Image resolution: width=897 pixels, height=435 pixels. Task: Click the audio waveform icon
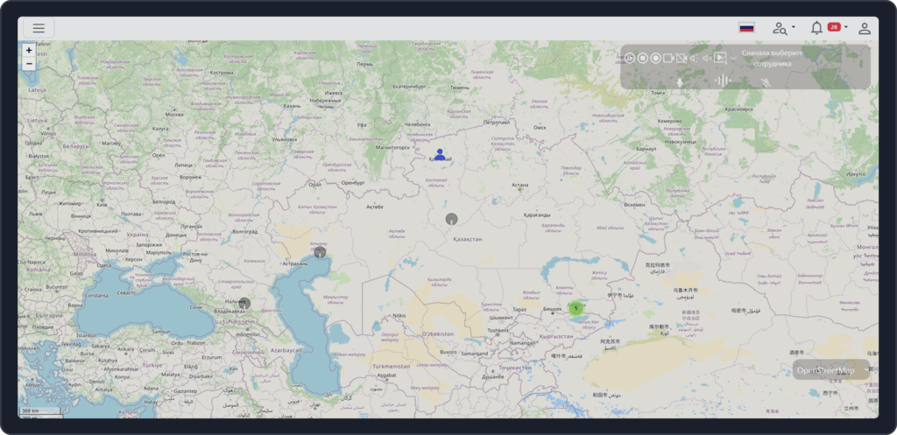(x=723, y=81)
